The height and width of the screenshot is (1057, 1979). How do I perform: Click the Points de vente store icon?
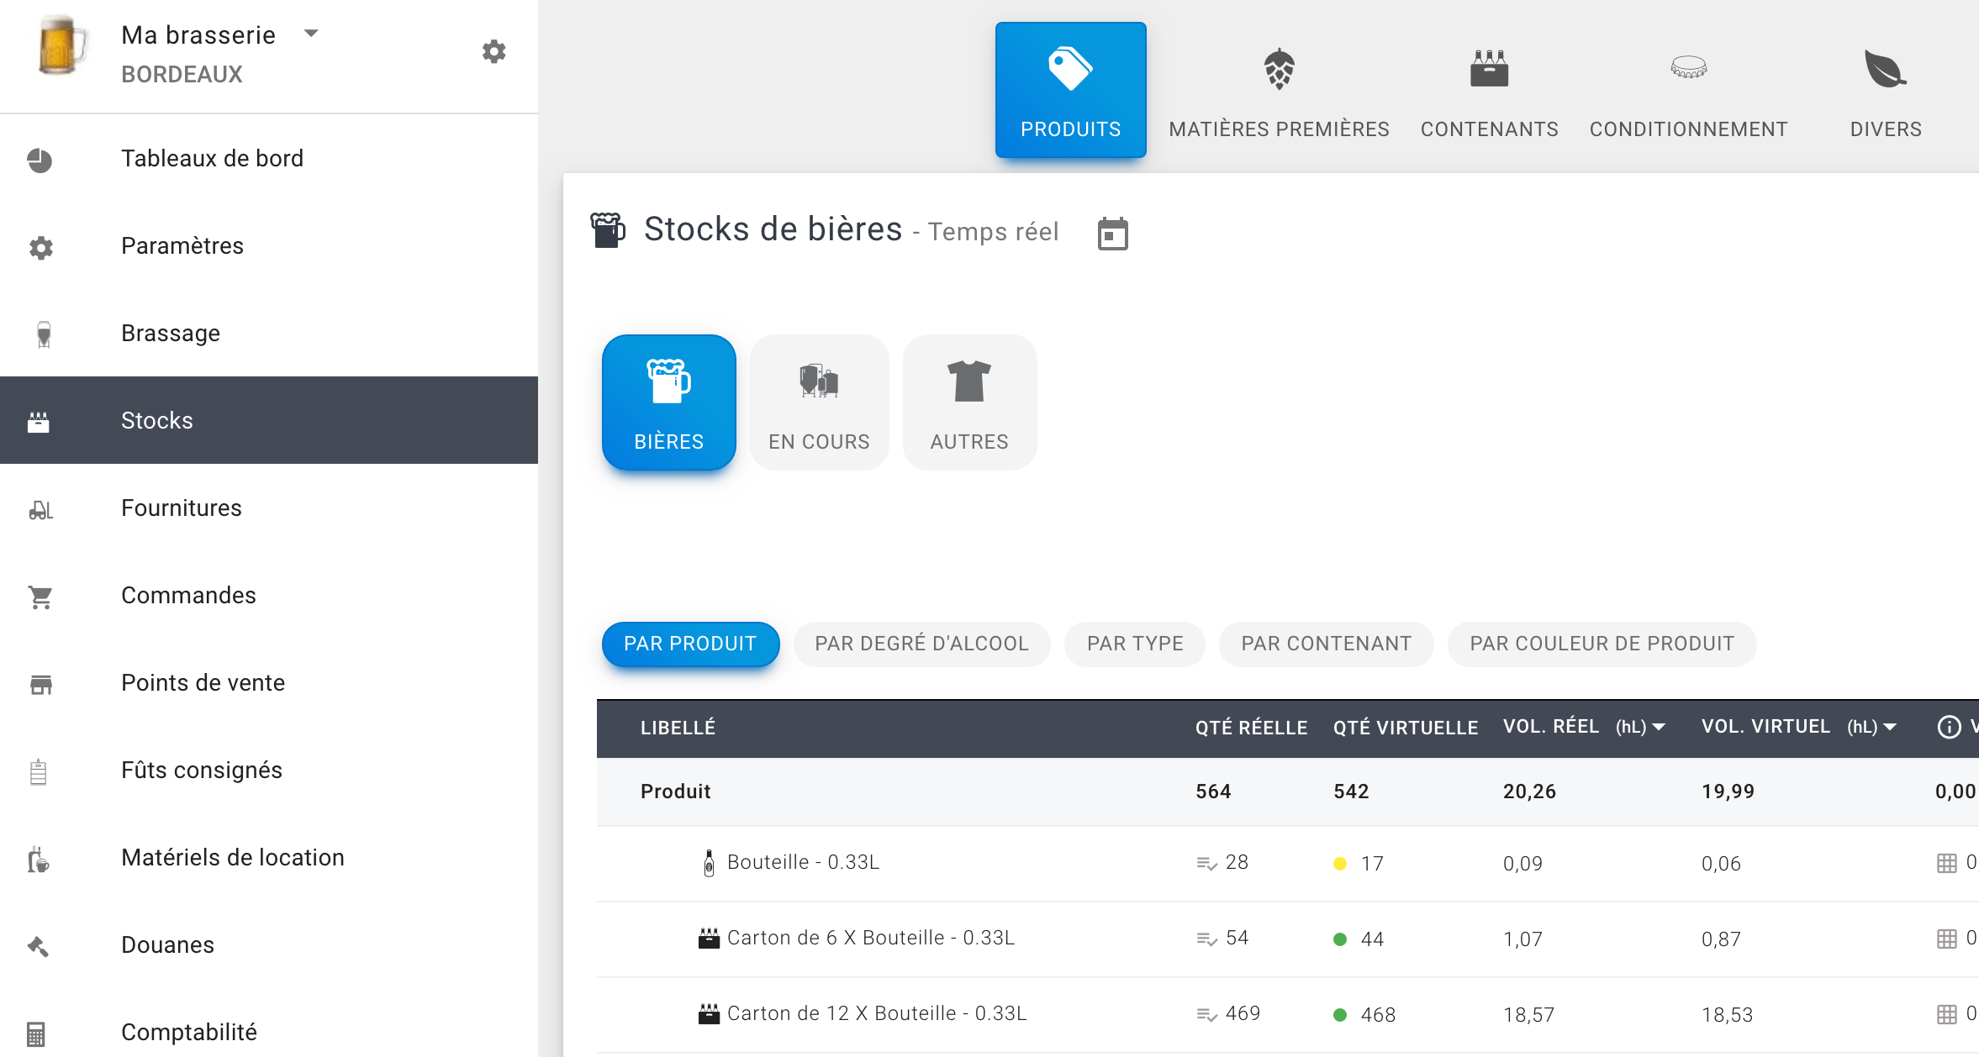point(40,685)
